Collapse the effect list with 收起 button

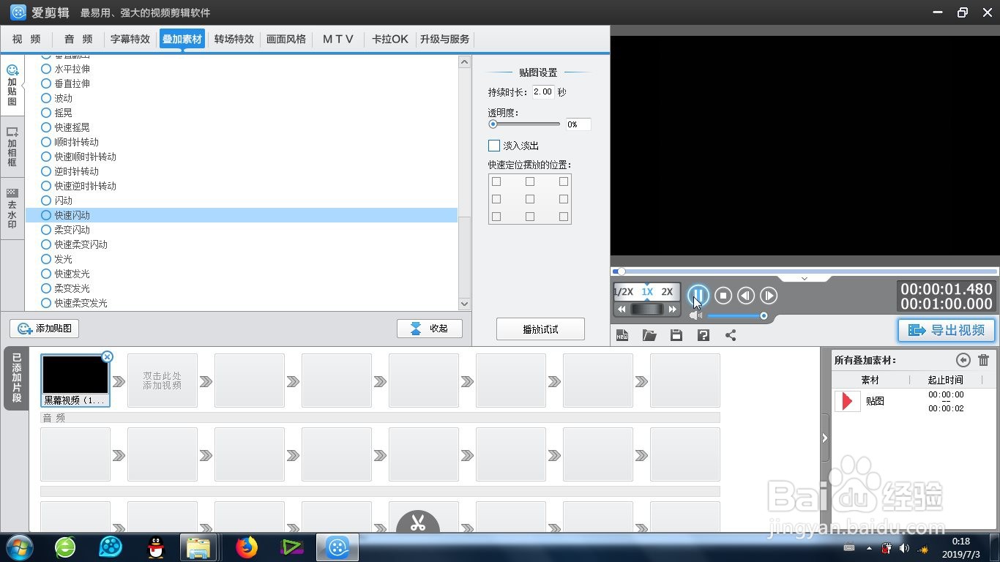pos(430,328)
